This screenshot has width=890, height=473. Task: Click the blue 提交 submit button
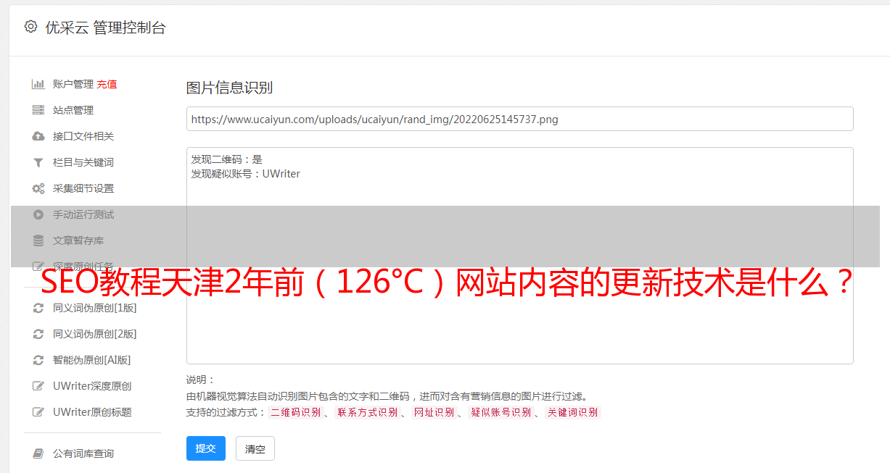[206, 448]
